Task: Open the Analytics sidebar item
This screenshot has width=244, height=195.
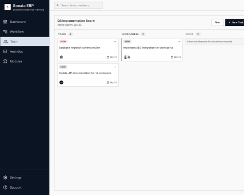Action: tap(25, 52)
